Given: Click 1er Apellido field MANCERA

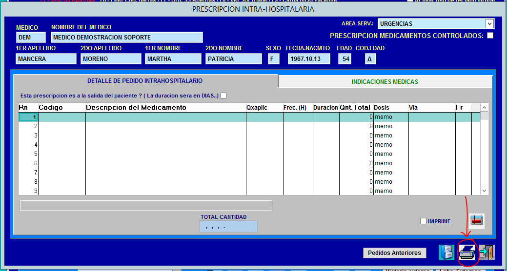Looking at the screenshot, I should (46, 59).
